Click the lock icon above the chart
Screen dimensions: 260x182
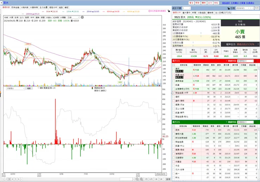pyautogui.click(x=169, y=11)
